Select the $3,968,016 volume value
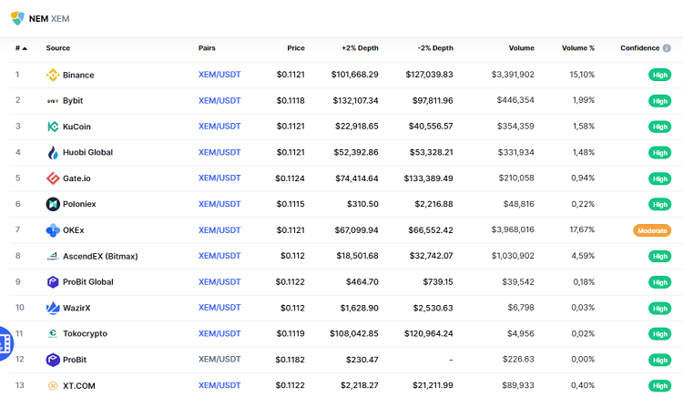Screen dimensions: 683x397 [513, 229]
